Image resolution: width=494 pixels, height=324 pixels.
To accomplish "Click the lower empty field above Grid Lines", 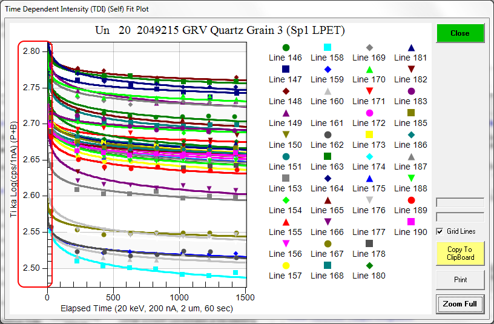I will click(x=460, y=217).
